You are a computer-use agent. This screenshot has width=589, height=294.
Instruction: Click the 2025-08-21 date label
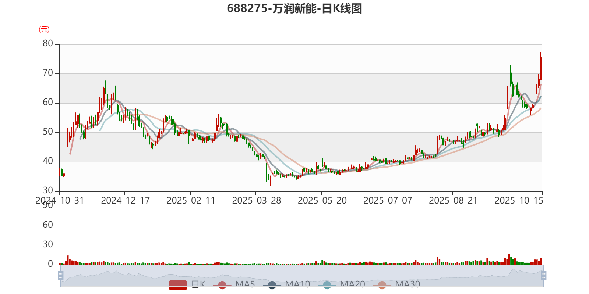pos(453,201)
